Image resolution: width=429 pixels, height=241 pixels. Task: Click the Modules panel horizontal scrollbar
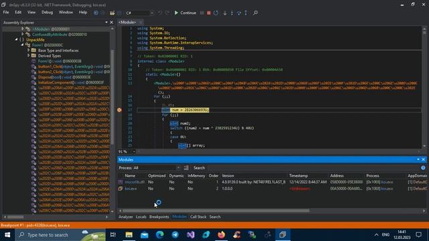[216, 211]
